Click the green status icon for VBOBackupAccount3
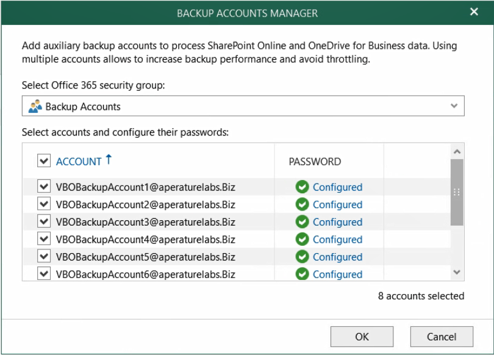This screenshot has width=494, height=355. point(302,222)
